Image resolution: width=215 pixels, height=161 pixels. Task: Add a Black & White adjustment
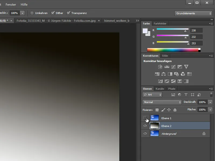(x=170, y=74)
